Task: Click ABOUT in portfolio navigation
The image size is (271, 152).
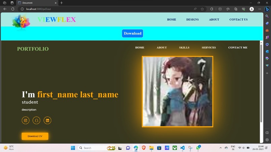Action: 162,47
